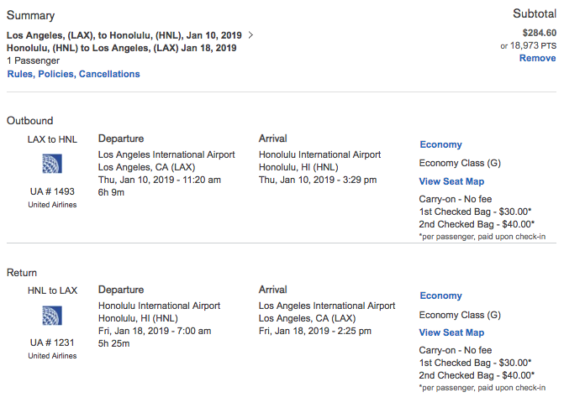The height and width of the screenshot is (408, 564).
Task: Click return 2nd Checked Bag $40.00 fee
Action: [477, 375]
